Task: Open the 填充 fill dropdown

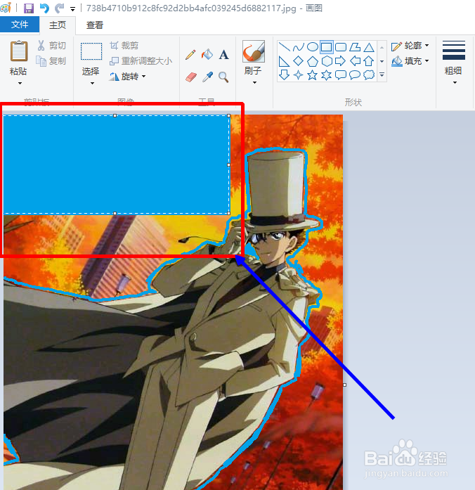Action: coord(410,61)
